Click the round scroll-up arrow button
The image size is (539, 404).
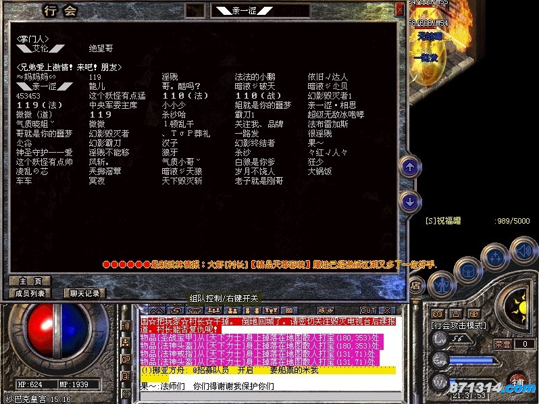[409, 166]
